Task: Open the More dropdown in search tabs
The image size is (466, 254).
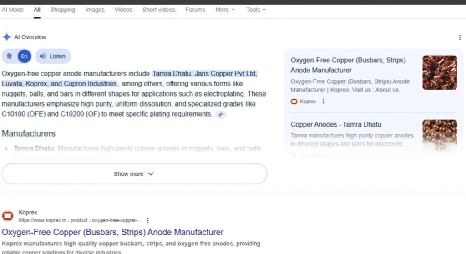Action: tap(225, 10)
